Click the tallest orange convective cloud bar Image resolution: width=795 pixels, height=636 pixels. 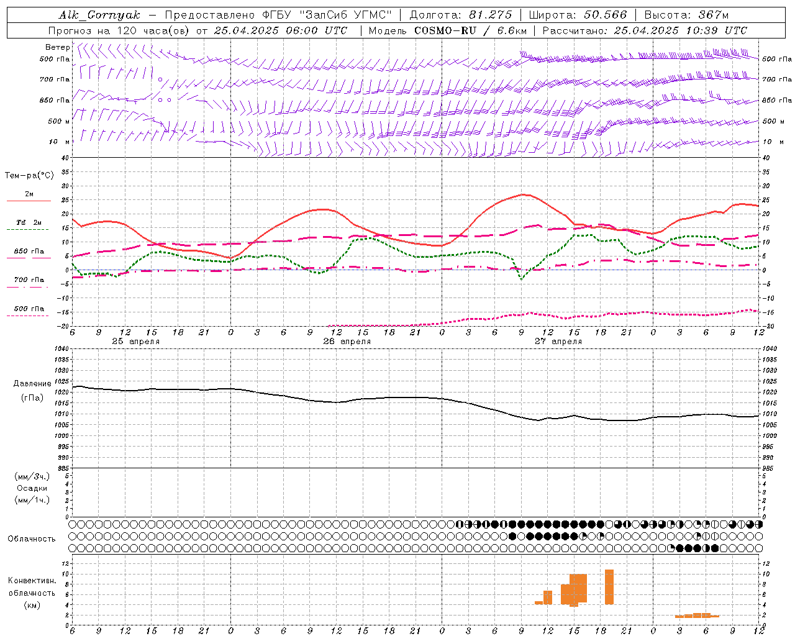click(609, 587)
